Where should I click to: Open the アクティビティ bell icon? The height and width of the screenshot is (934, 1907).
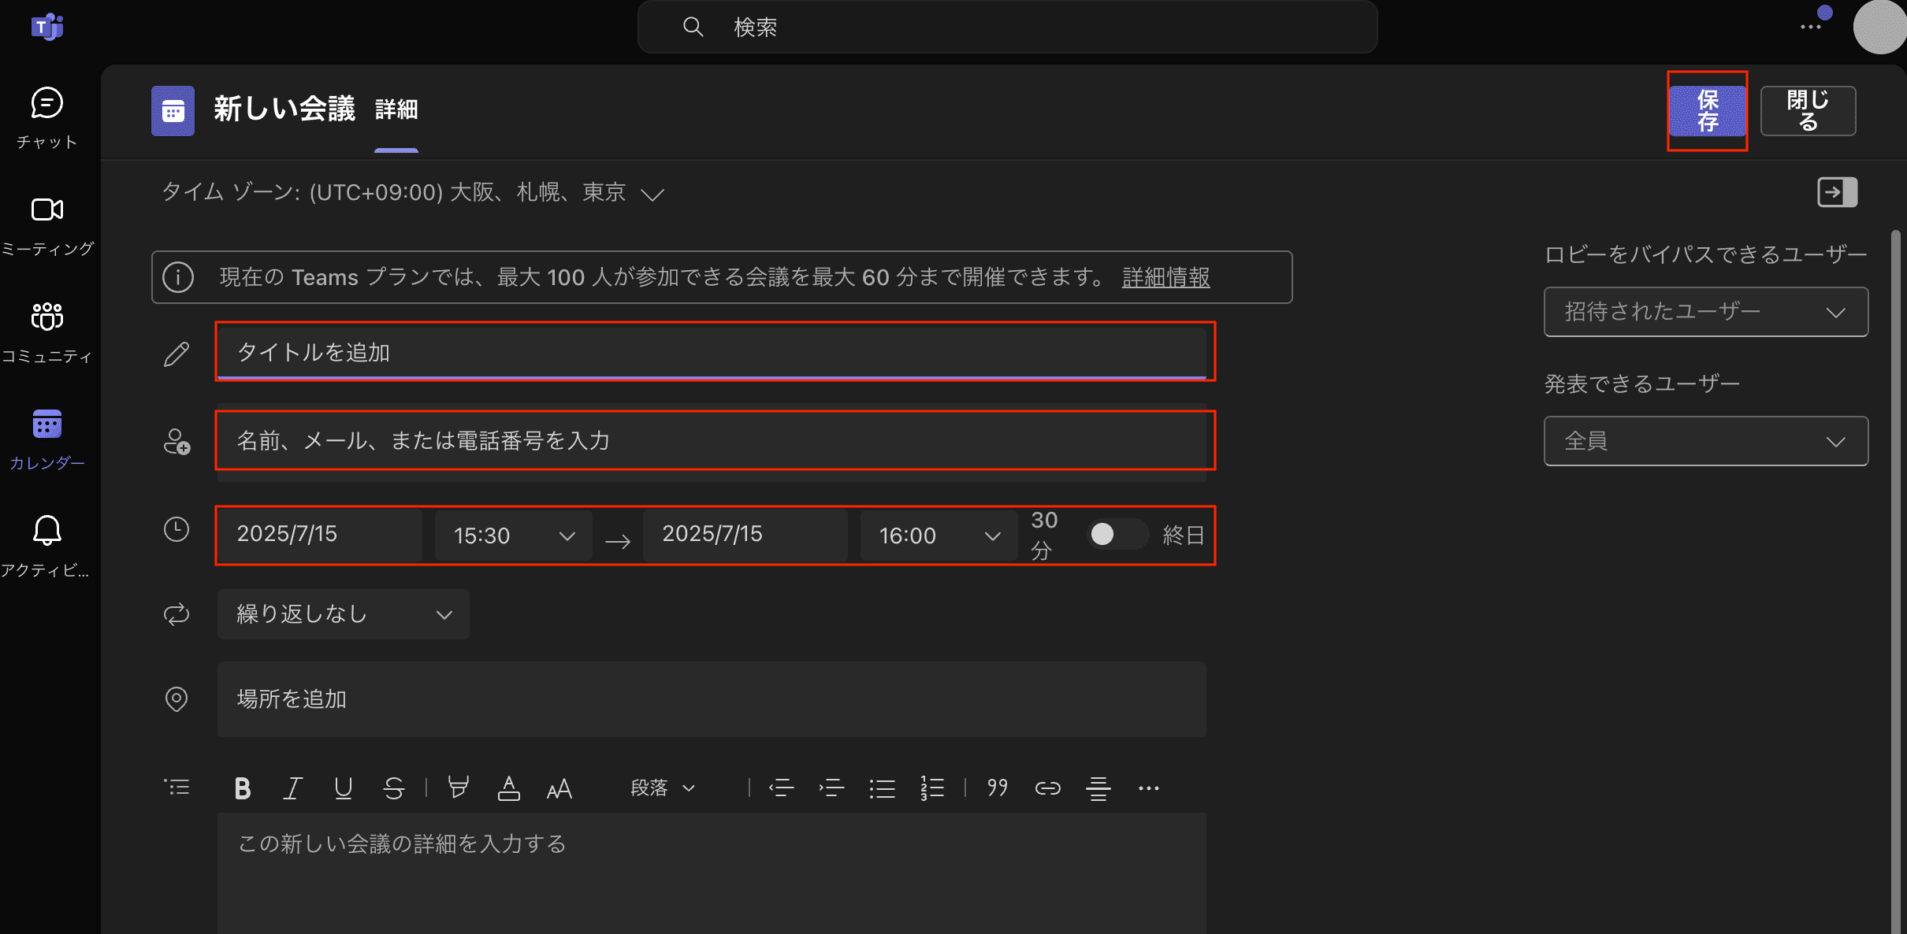tap(46, 545)
